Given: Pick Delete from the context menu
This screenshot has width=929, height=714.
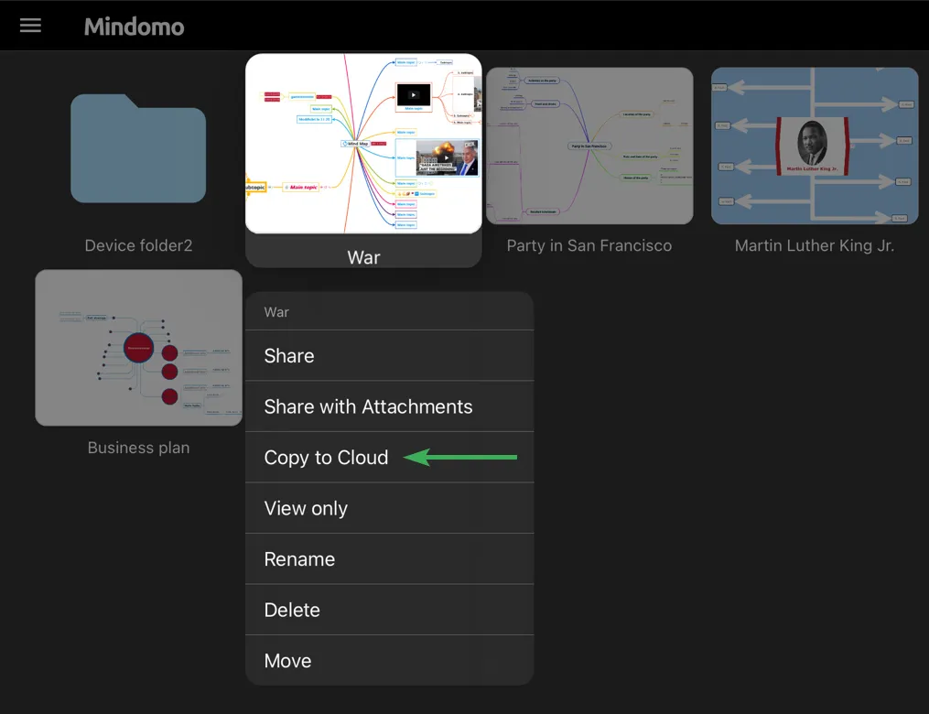Looking at the screenshot, I should point(292,611).
